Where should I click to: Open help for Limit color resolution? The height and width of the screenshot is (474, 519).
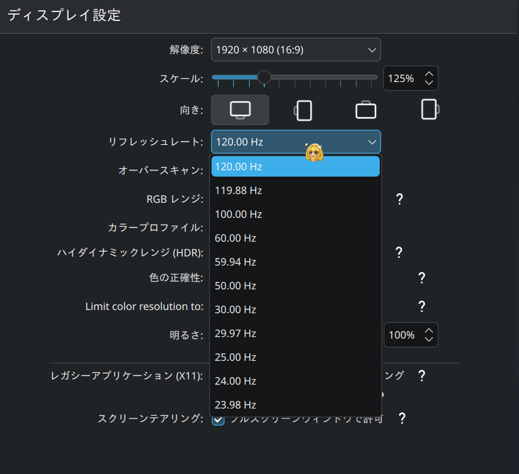(x=421, y=306)
